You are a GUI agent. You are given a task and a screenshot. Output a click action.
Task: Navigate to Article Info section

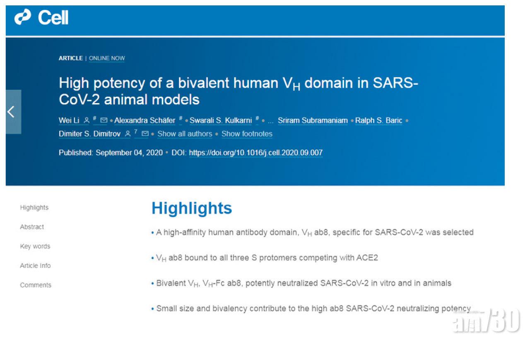[x=36, y=266]
